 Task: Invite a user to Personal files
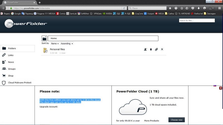pyautogui.click(x=145, y=49)
